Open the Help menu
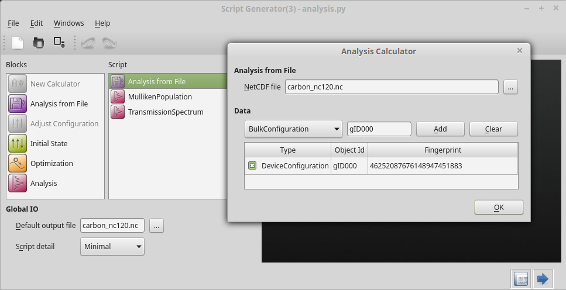Viewport: 566px width, 290px height. [102, 23]
